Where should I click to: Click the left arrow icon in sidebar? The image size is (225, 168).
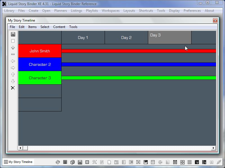coord(13,61)
